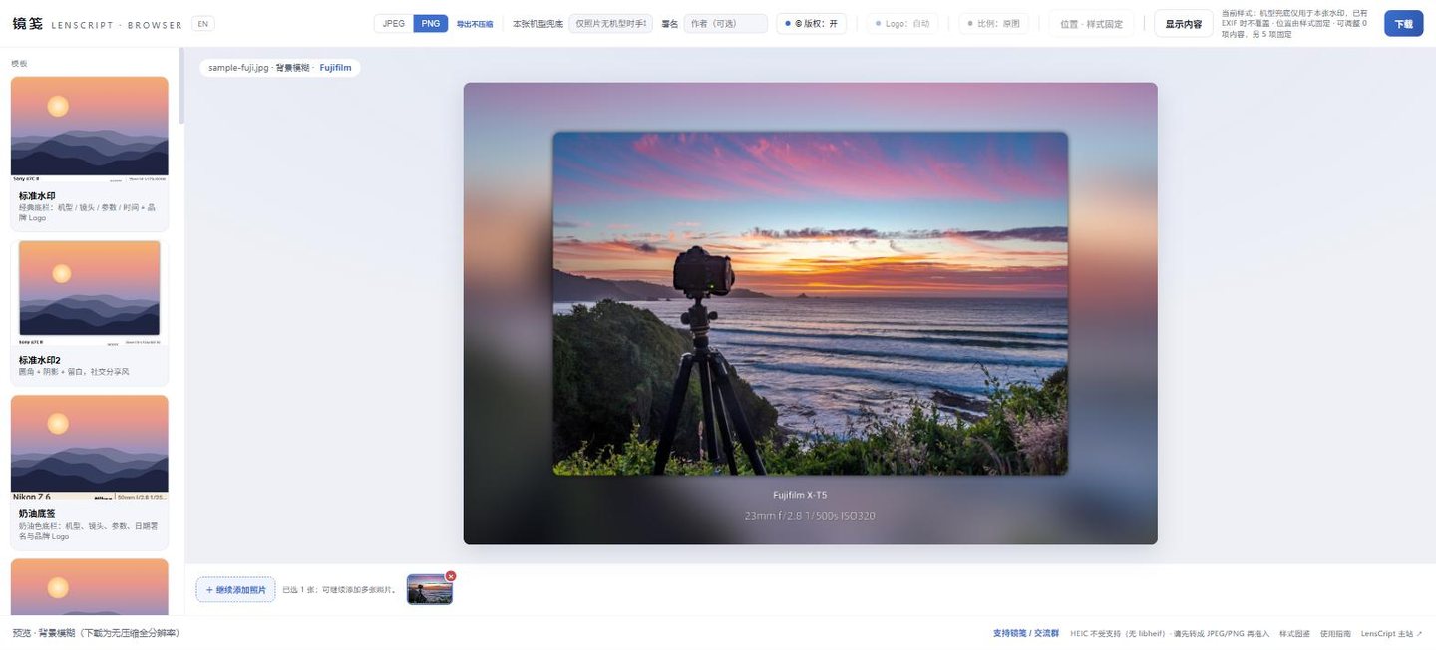Open the 支持镜笺 / 交流群 link
This screenshot has height=650, width=1436.
pos(1026,633)
